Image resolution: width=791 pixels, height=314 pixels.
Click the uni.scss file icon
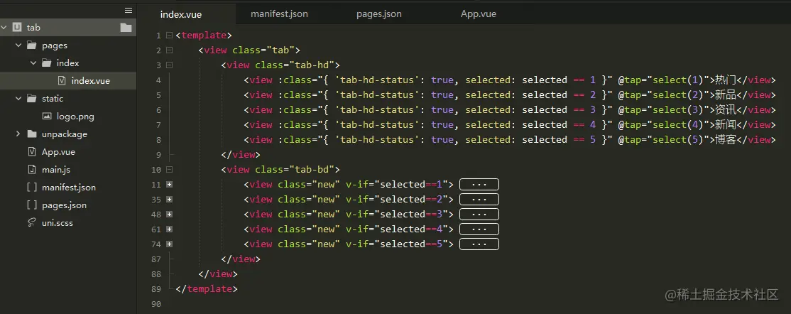click(32, 222)
